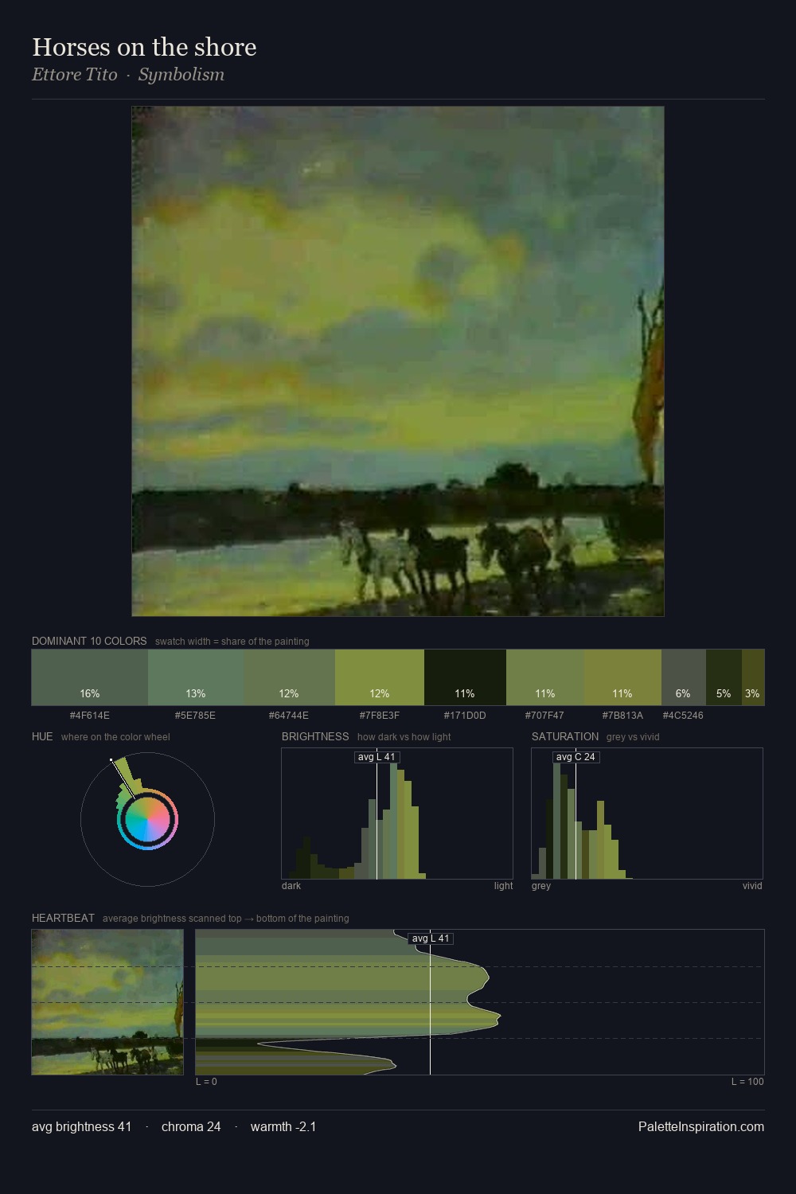Screen dimensions: 796x1194
Task: Select the 6% grey swatch #4C5246
Action: [683, 677]
